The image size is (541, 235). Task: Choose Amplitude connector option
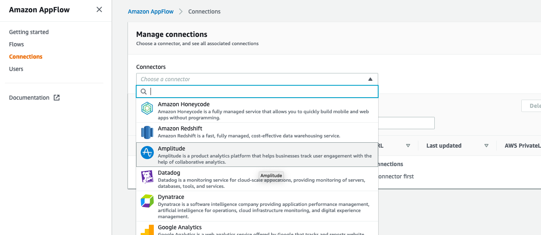pyautogui.click(x=257, y=155)
